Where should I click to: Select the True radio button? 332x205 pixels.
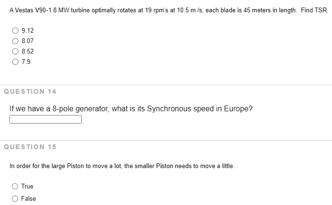15,187
